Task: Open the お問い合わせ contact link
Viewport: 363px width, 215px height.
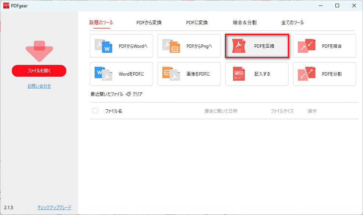Action: point(39,87)
